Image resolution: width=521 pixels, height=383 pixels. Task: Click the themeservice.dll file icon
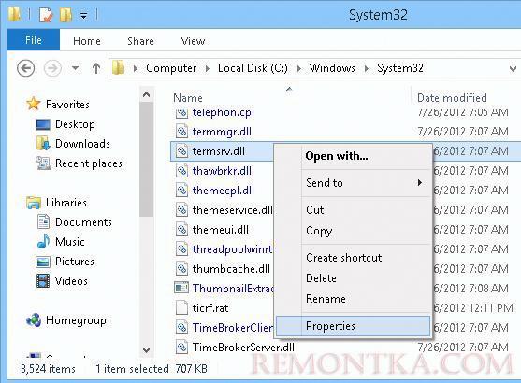(181, 210)
